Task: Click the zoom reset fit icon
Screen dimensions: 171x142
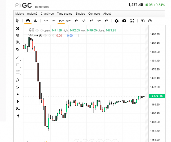Action: coord(18,116)
